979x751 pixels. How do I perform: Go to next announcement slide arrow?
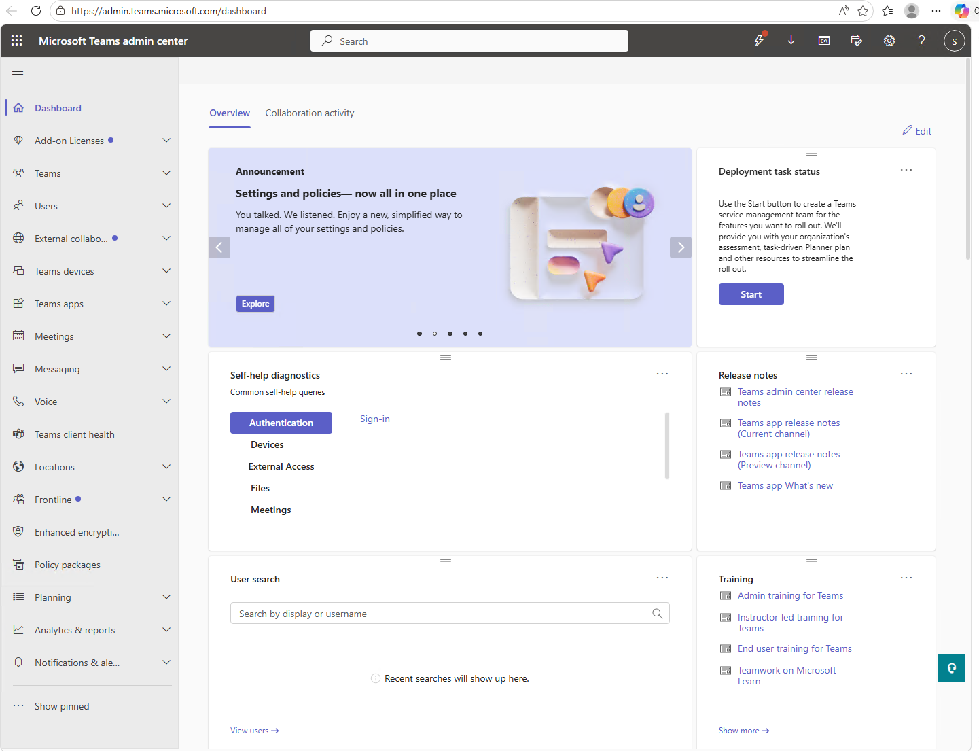680,247
